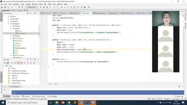This screenshot has width=187, height=105.
Task: Open the Event Log button
Action: pyautogui.click(x=179, y=96)
